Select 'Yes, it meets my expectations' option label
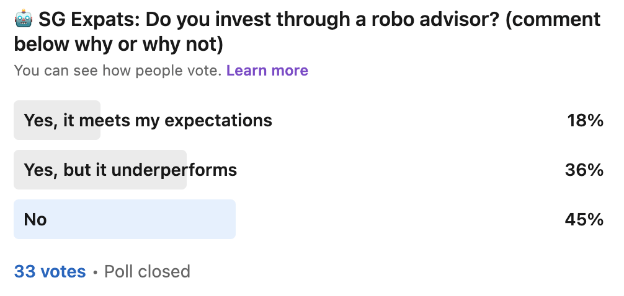This screenshot has height=296, width=624. pyautogui.click(x=148, y=120)
